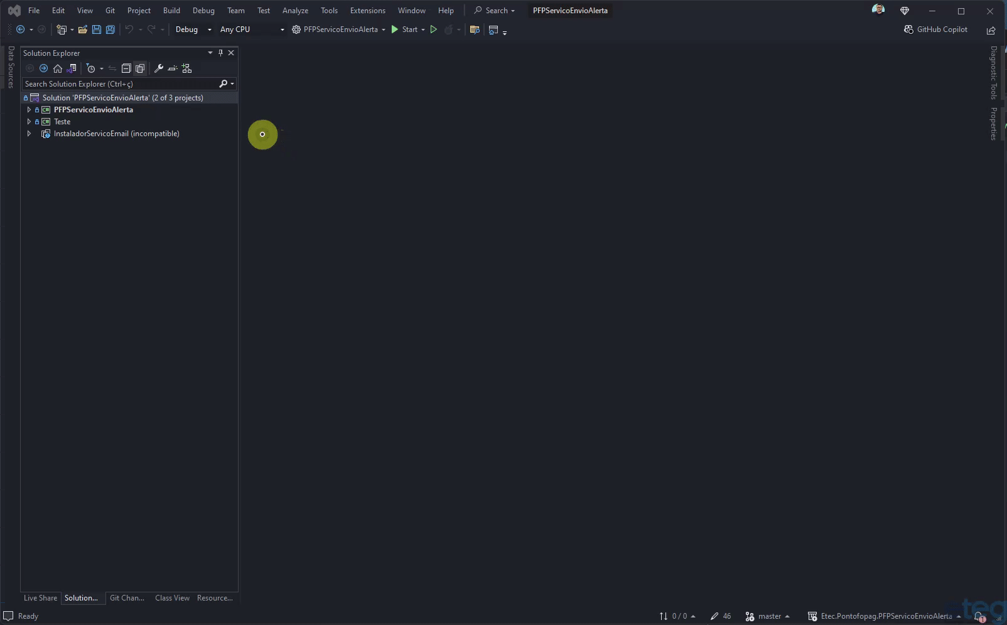Open the Solution Explorer window position dropdown
This screenshot has width=1007, height=625.
[x=210, y=53]
